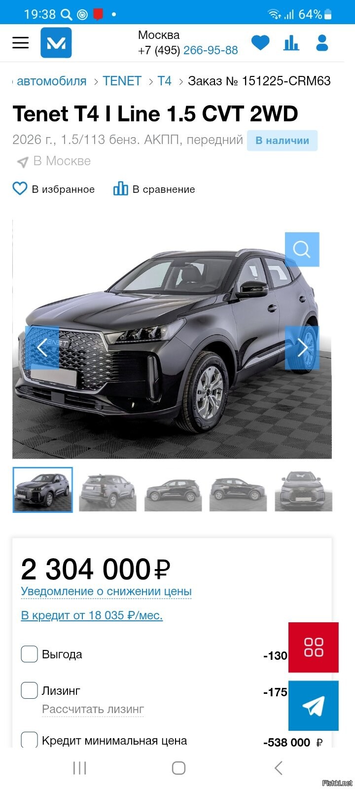Select the front-view car thumbnail
The height and width of the screenshot is (789, 355).
pos(303,490)
